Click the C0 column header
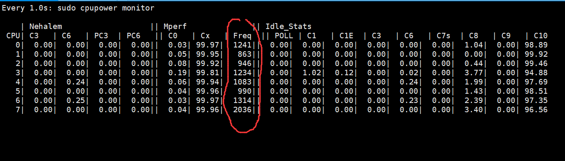The image size is (565, 161). 173,36
